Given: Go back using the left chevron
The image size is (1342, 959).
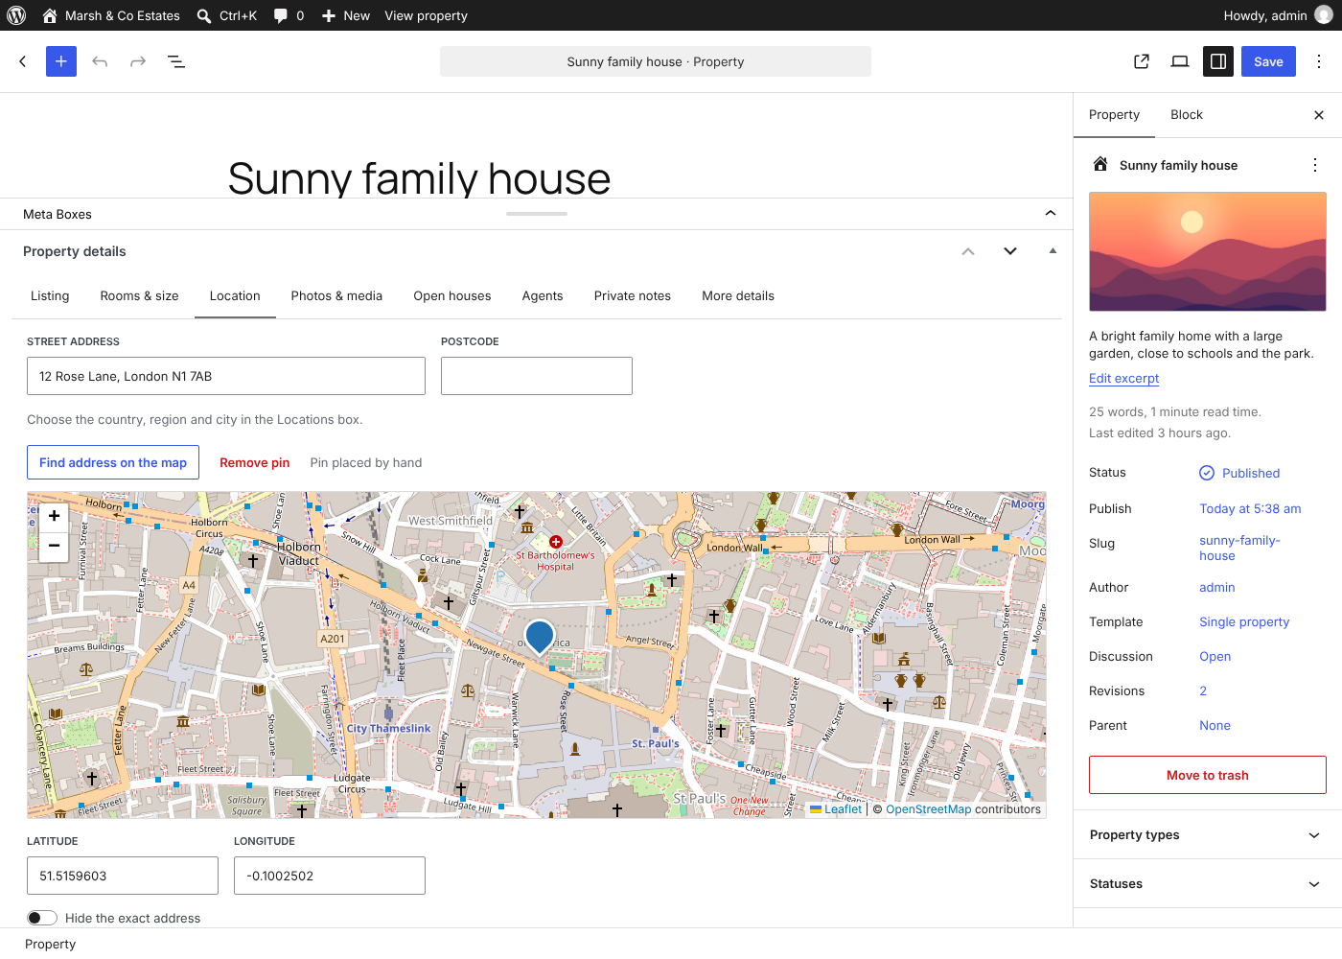Looking at the screenshot, I should [x=23, y=61].
